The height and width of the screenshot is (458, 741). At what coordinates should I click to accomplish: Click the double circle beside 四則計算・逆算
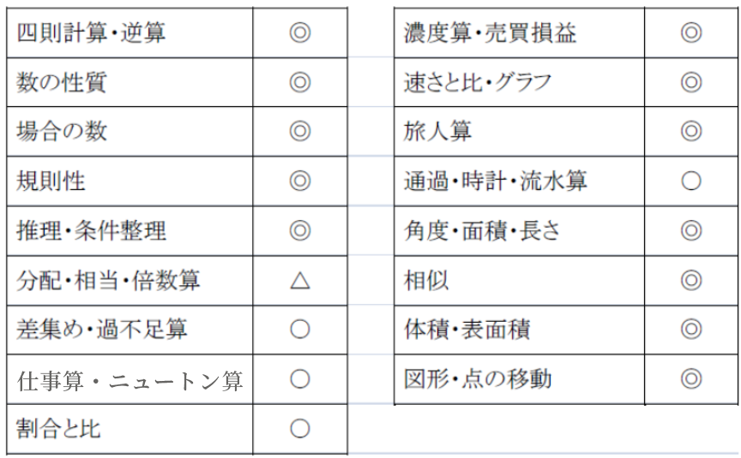[x=299, y=33]
